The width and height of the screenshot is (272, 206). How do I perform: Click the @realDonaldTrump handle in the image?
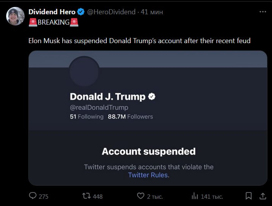tap(99, 107)
